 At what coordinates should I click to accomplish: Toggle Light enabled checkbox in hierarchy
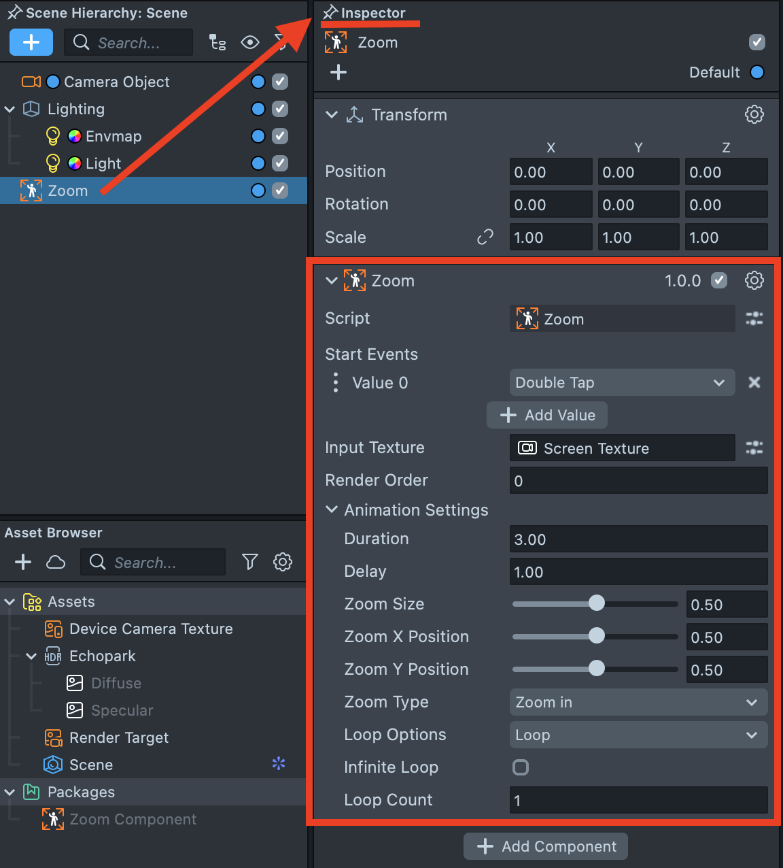[280, 163]
